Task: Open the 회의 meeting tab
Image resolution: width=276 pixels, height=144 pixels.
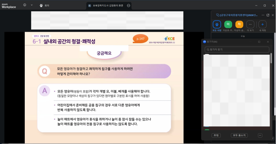Action: [44, 5]
